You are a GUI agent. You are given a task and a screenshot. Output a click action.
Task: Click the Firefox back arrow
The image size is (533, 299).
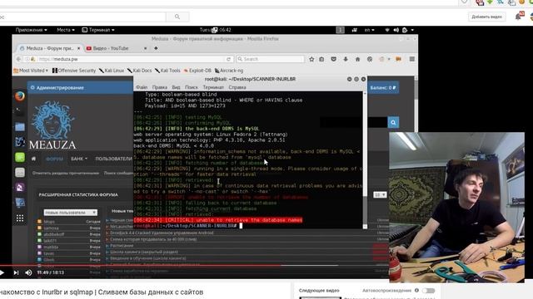(18, 59)
